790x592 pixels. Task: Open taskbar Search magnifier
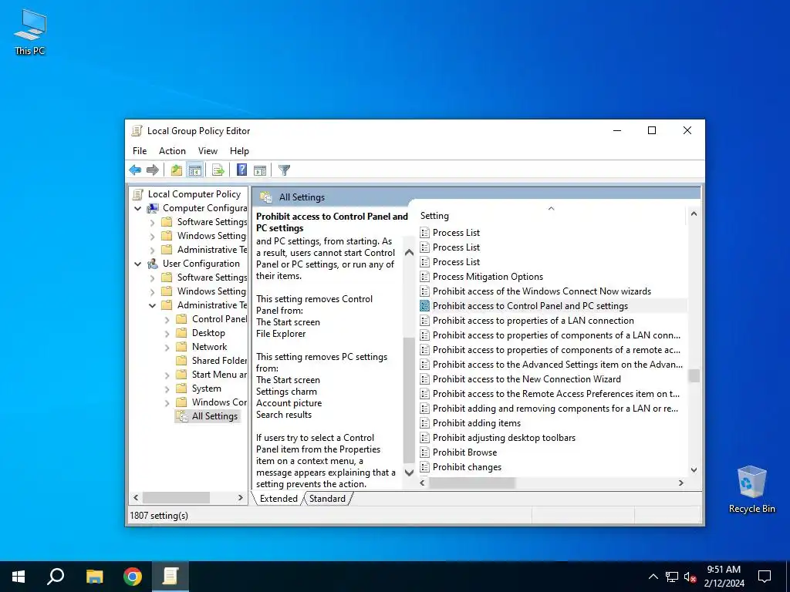(56, 577)
